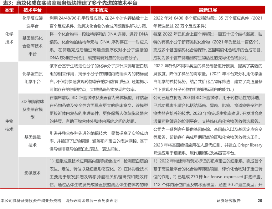This screenshot has width=272, height=209.
Task: Click description starting 将一个化合物与一段独特序列的 DNA
Action: point(99,46)
